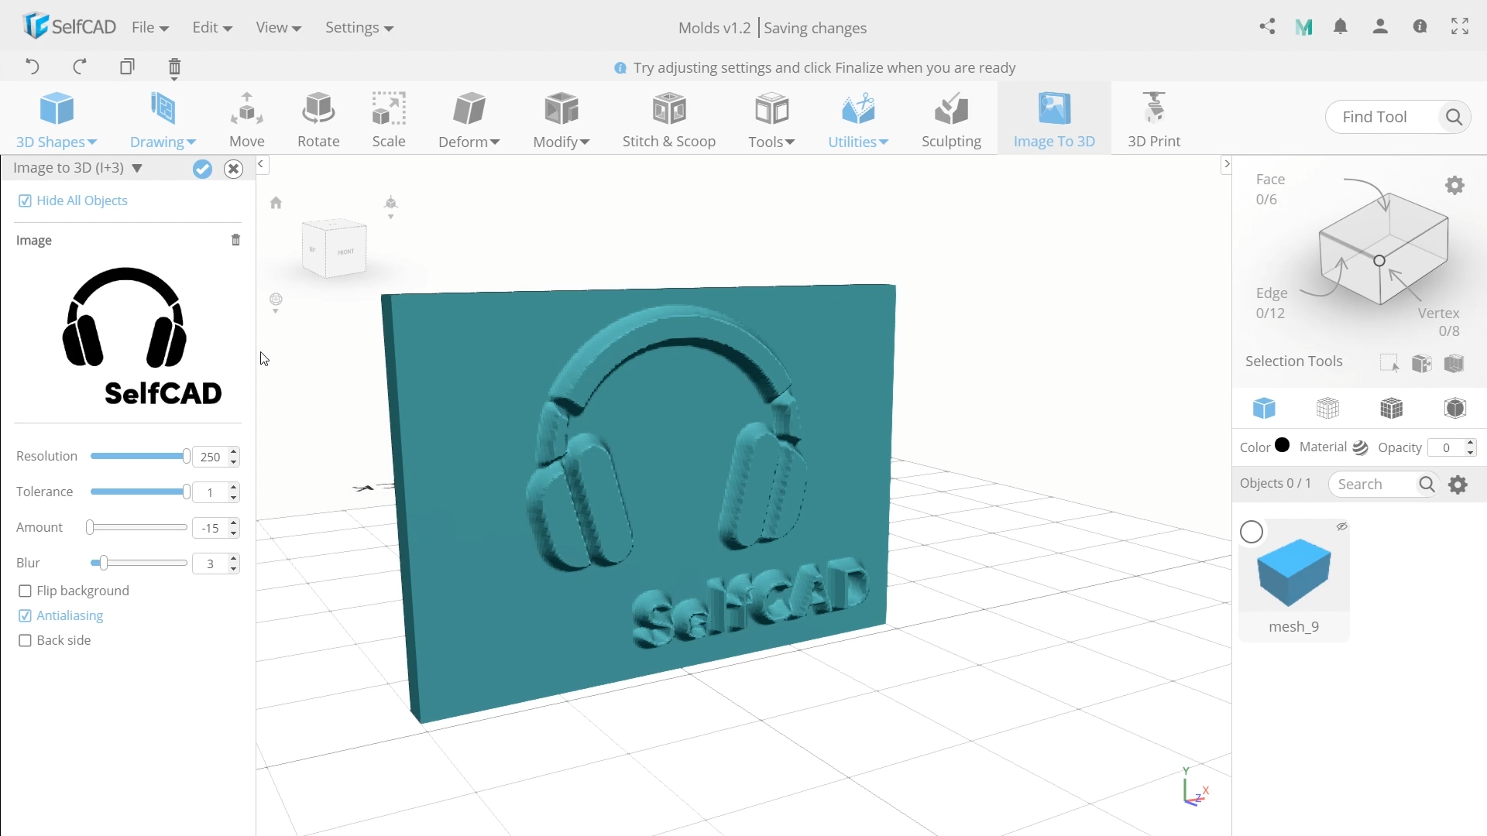Image resolution: width=1487 pixels, height=836 pixels.
Task: Select the Rotate tool
Action: [x=318, y=119]
